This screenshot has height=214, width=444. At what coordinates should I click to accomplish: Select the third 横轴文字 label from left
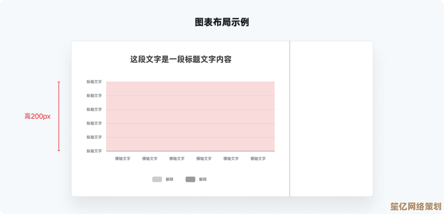click(x=177, y=159)
